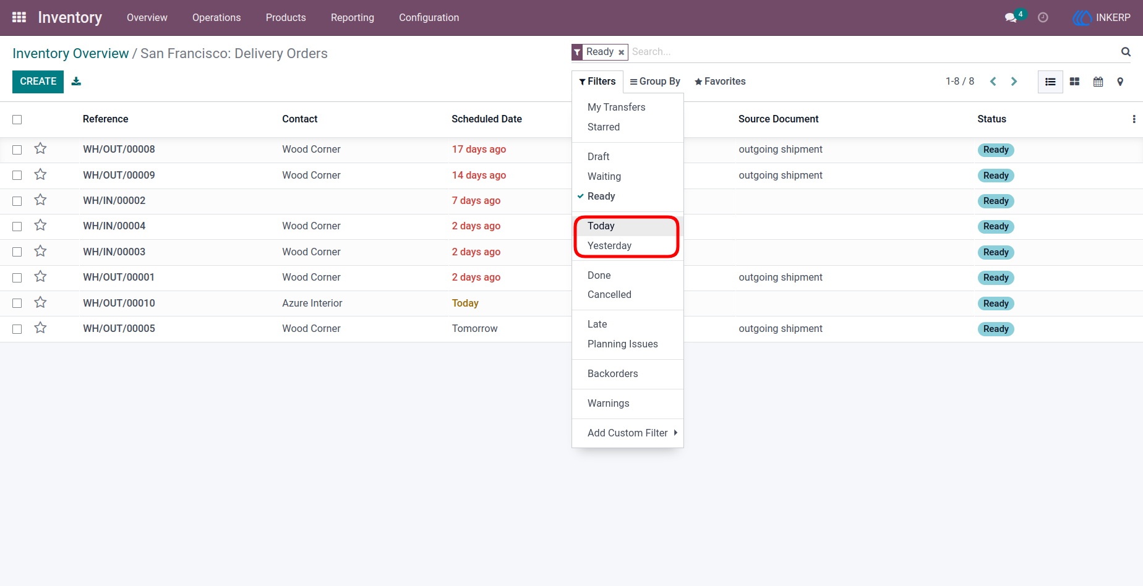Viewport: 1143px width, 586px height.
Task: Uncheck the Ready filter option
Action: [628, 197]
